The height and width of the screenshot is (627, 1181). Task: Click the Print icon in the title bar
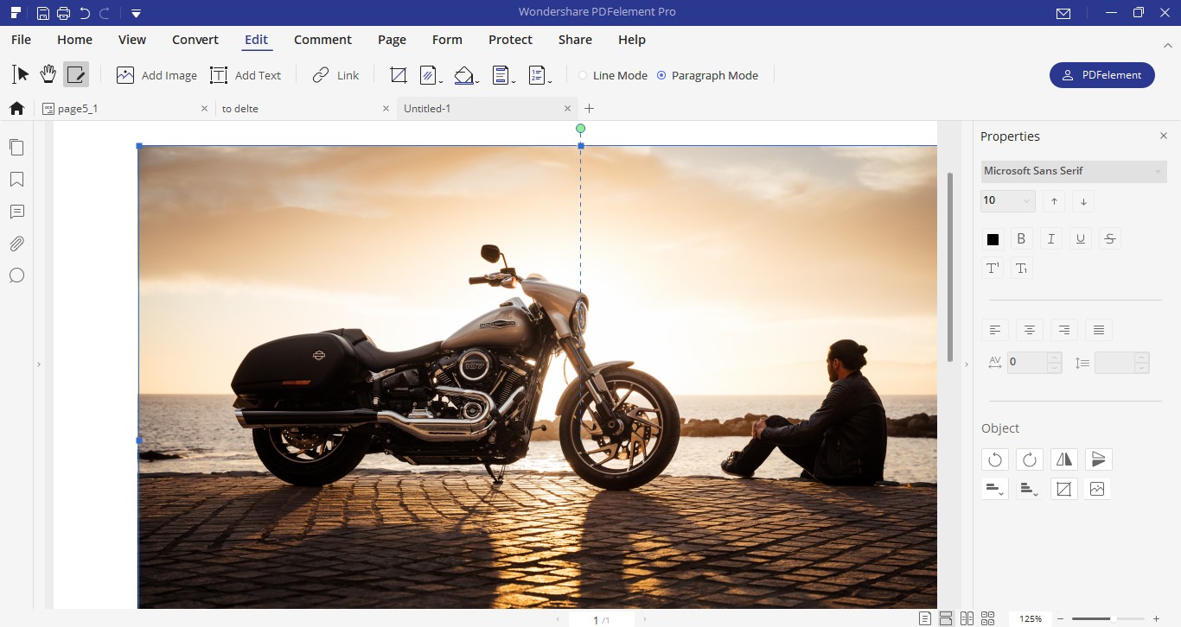(63, 13)
